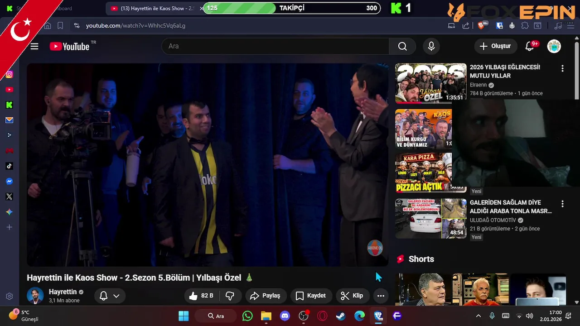
Task: Open video title 2026 YILBAŞI EĞLENCESİ
Action: (x=505, y=71)
